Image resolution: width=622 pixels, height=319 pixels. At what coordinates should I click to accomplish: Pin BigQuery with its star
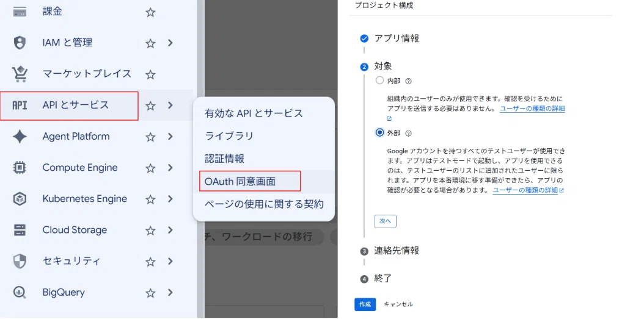coord(150,293)
